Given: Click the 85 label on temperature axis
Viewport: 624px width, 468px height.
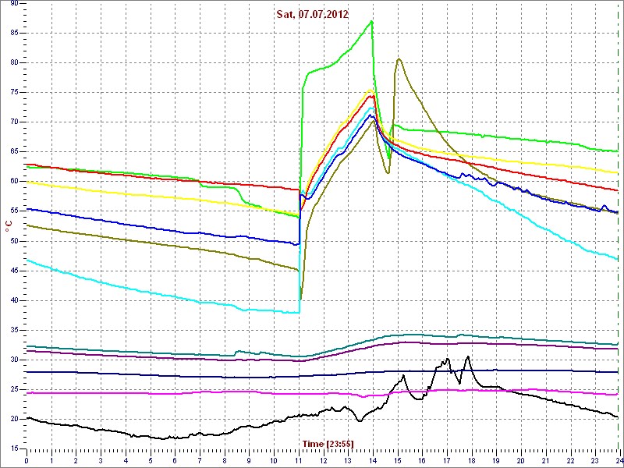Looking at the screenshot, I should [x=14, y=33].
